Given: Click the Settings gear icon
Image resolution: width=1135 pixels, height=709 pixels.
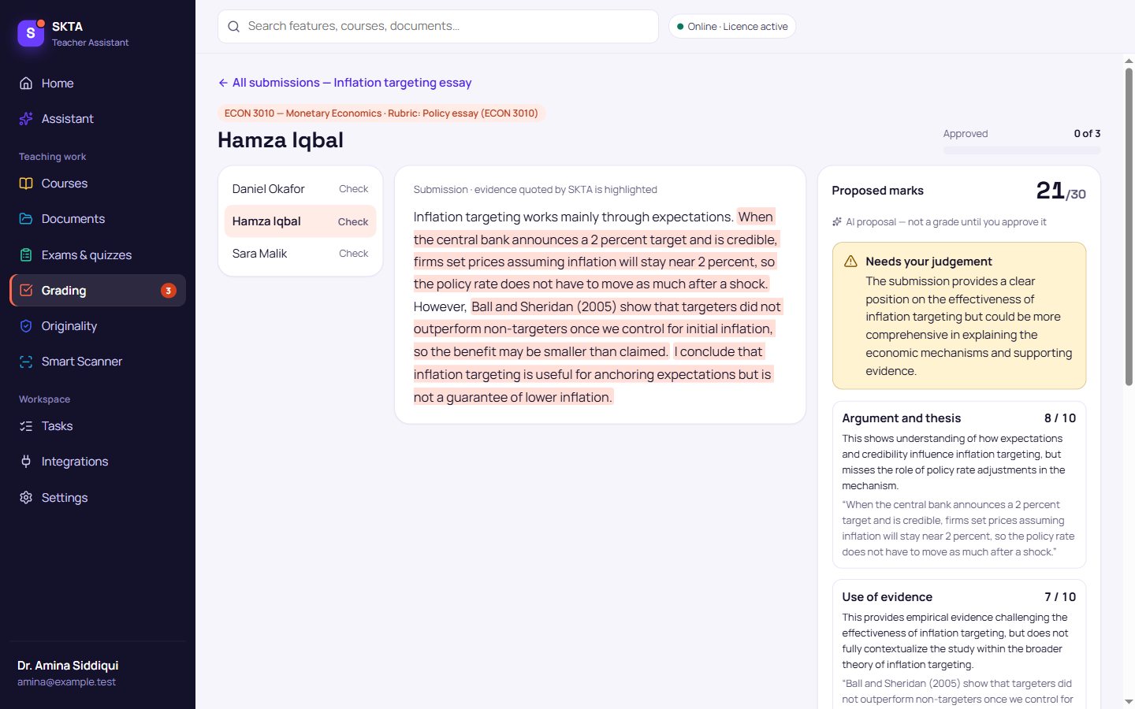Looking at the screenshot, I should click(26, 498).
